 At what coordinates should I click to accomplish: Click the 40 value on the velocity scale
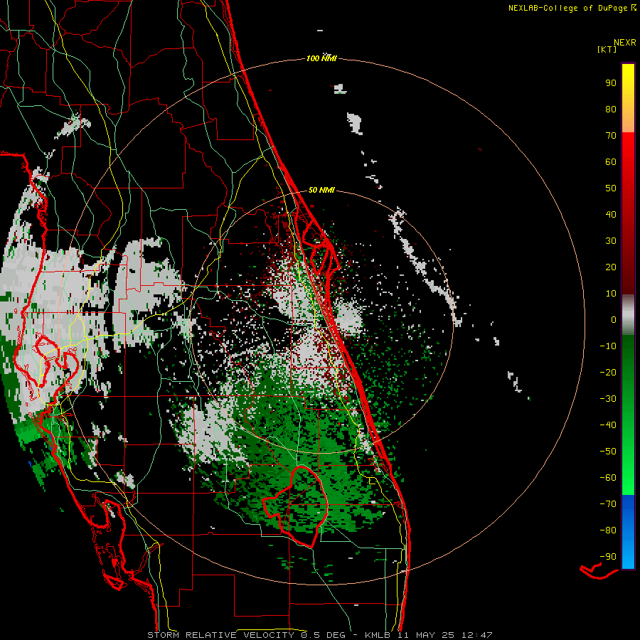tap(611, 214)
